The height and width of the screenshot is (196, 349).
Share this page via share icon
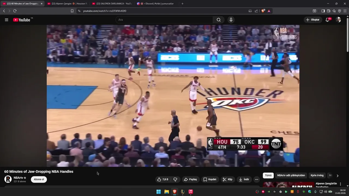coord(256,11)
